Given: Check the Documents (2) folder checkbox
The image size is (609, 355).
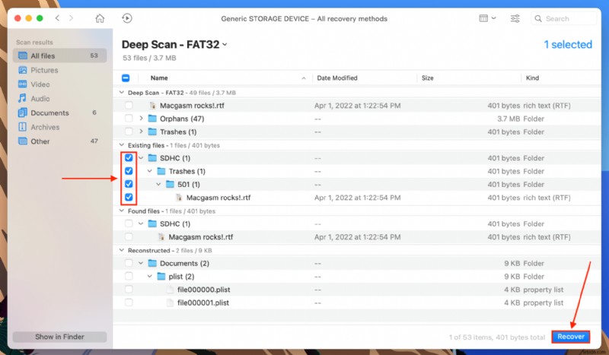Looking at the screenshot, I should (x=129, y=263).
